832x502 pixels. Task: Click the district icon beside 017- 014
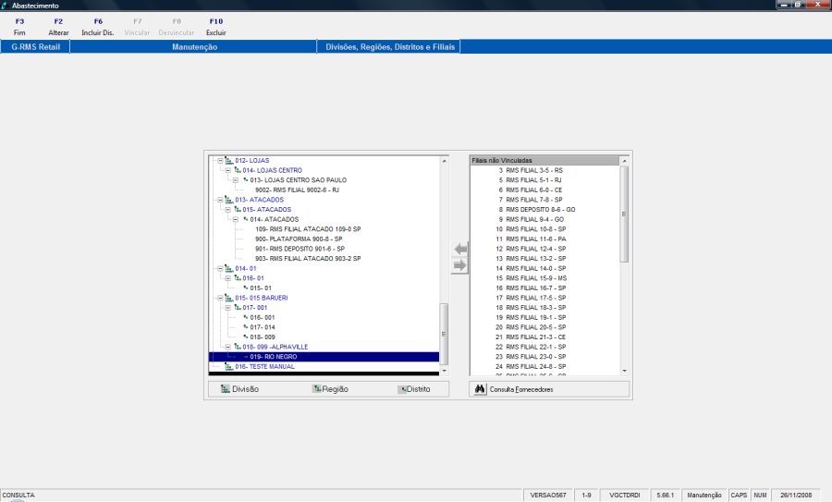pos(246,327)
